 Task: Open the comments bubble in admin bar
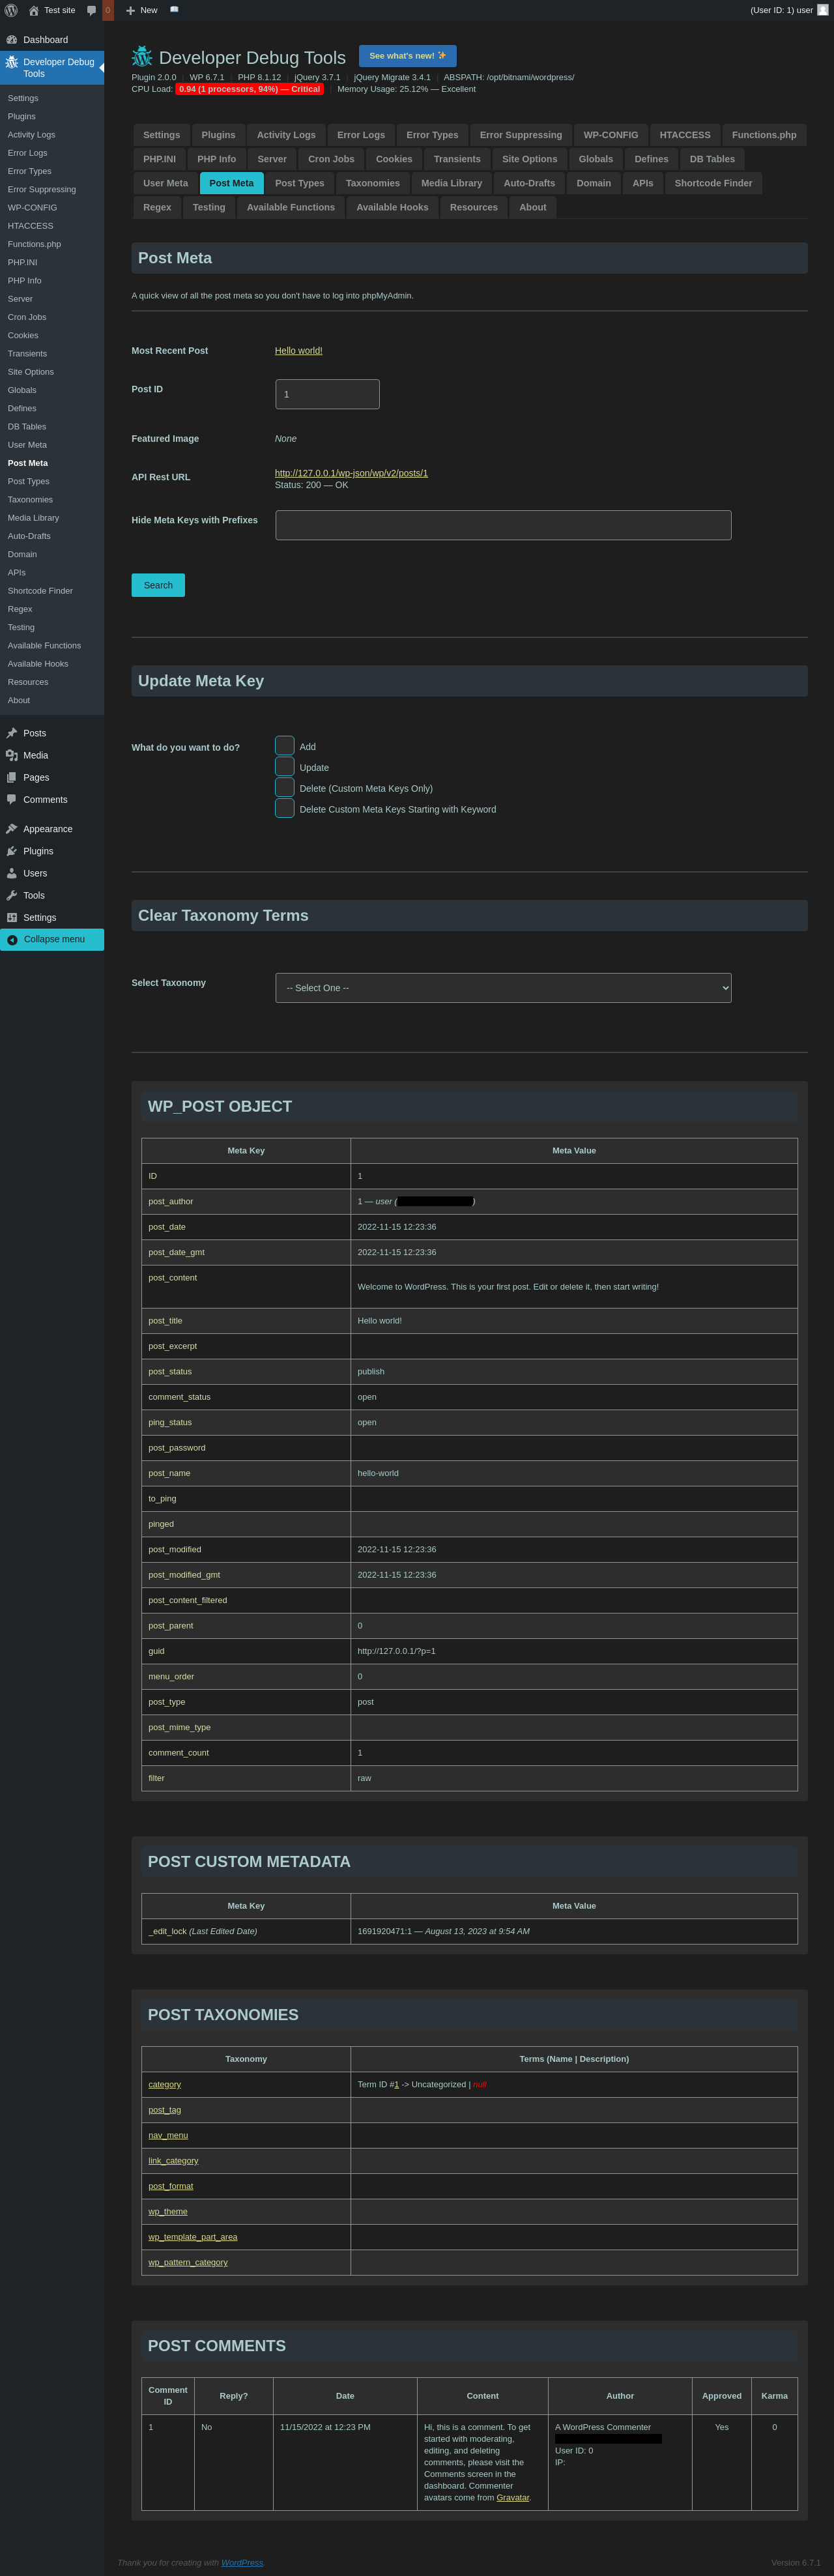tap(92, 10)
